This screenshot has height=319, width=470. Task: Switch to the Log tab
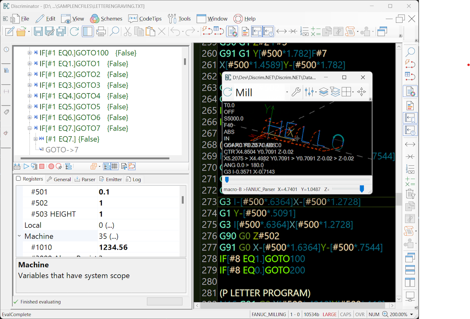(x=134, y=179)
